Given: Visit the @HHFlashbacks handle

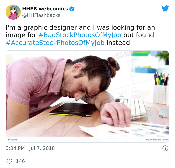Looking at the screenshot, I should (x=41, y=15).
